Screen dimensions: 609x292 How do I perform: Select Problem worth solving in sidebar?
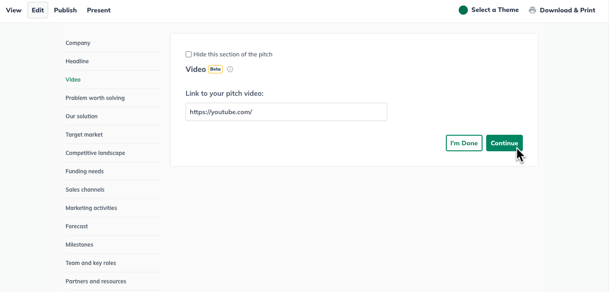pos(95,98)
